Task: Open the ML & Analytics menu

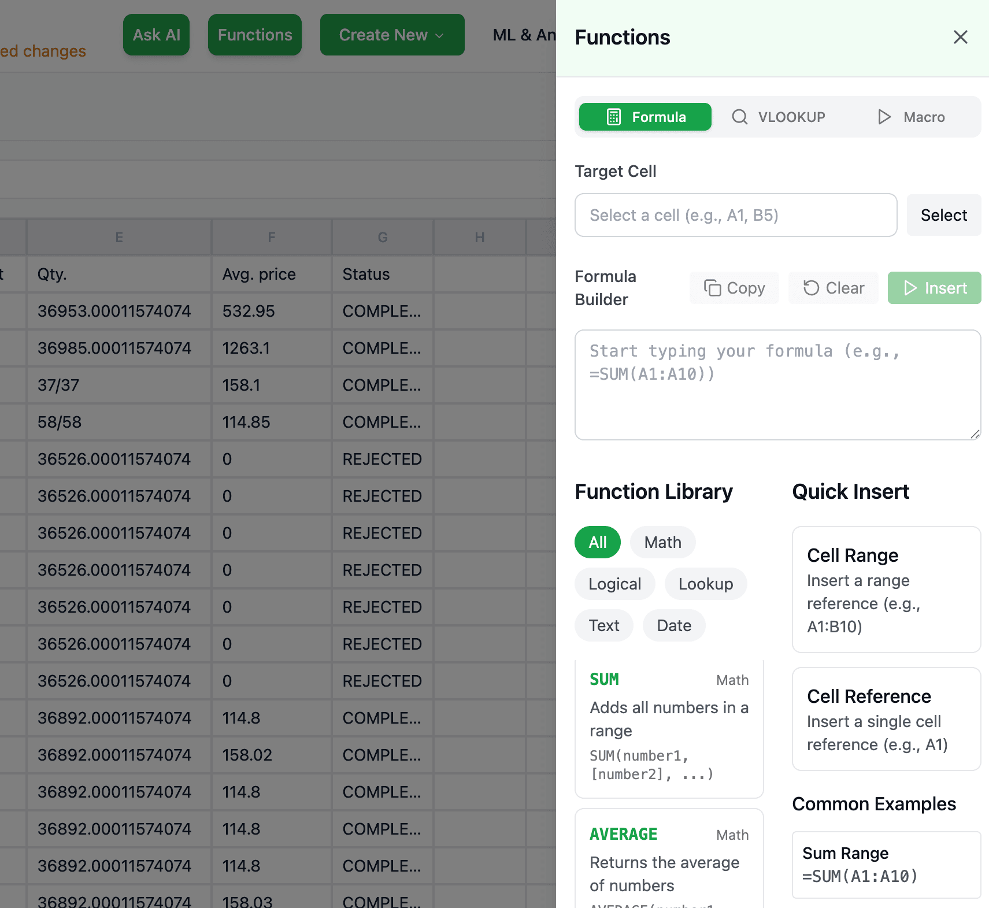Action: (x=524, y=35)
